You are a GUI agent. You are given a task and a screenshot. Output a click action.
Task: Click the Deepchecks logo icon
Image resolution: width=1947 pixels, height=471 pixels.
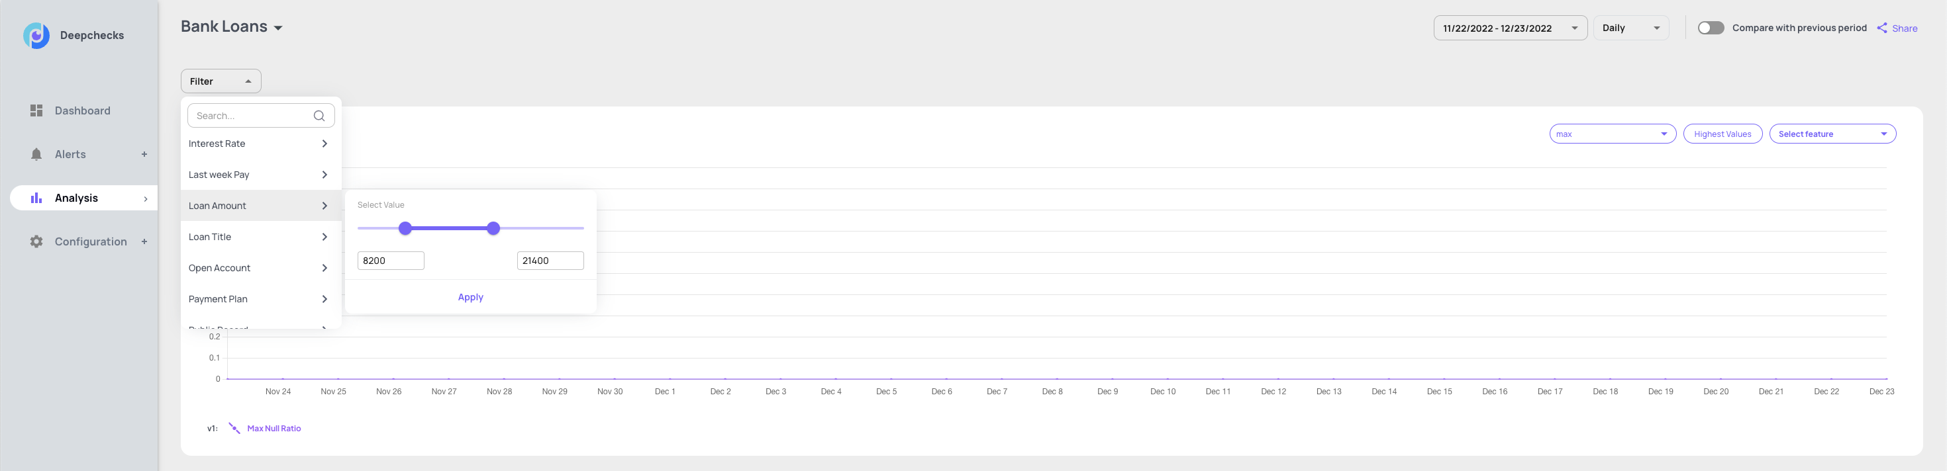tap(36, 36)
